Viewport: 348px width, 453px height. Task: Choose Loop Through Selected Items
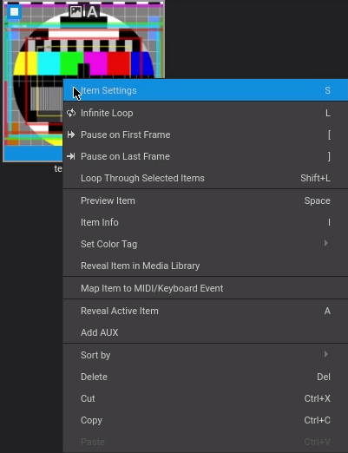206,178
